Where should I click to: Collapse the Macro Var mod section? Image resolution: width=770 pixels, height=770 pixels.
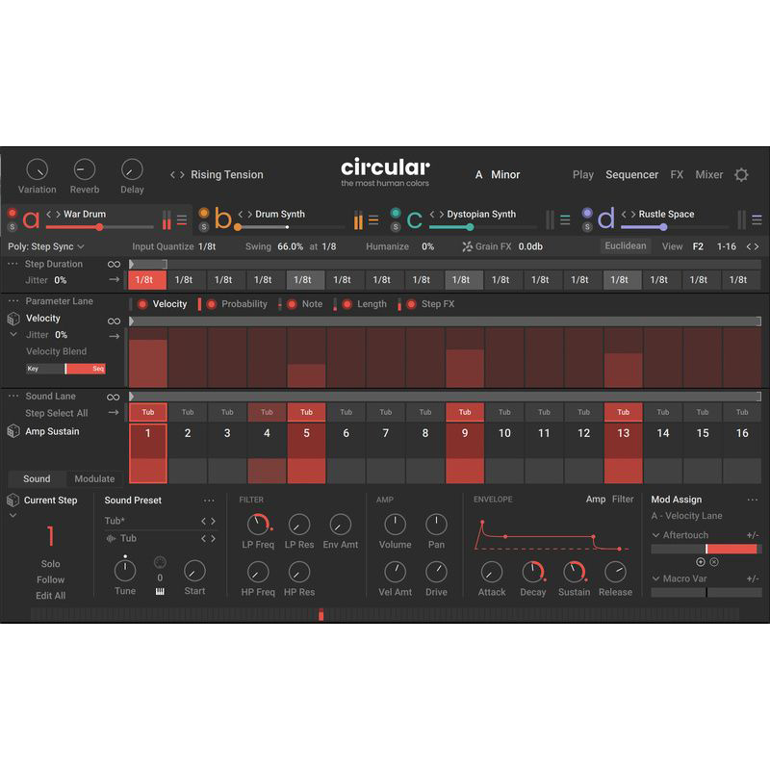[655, 579]
